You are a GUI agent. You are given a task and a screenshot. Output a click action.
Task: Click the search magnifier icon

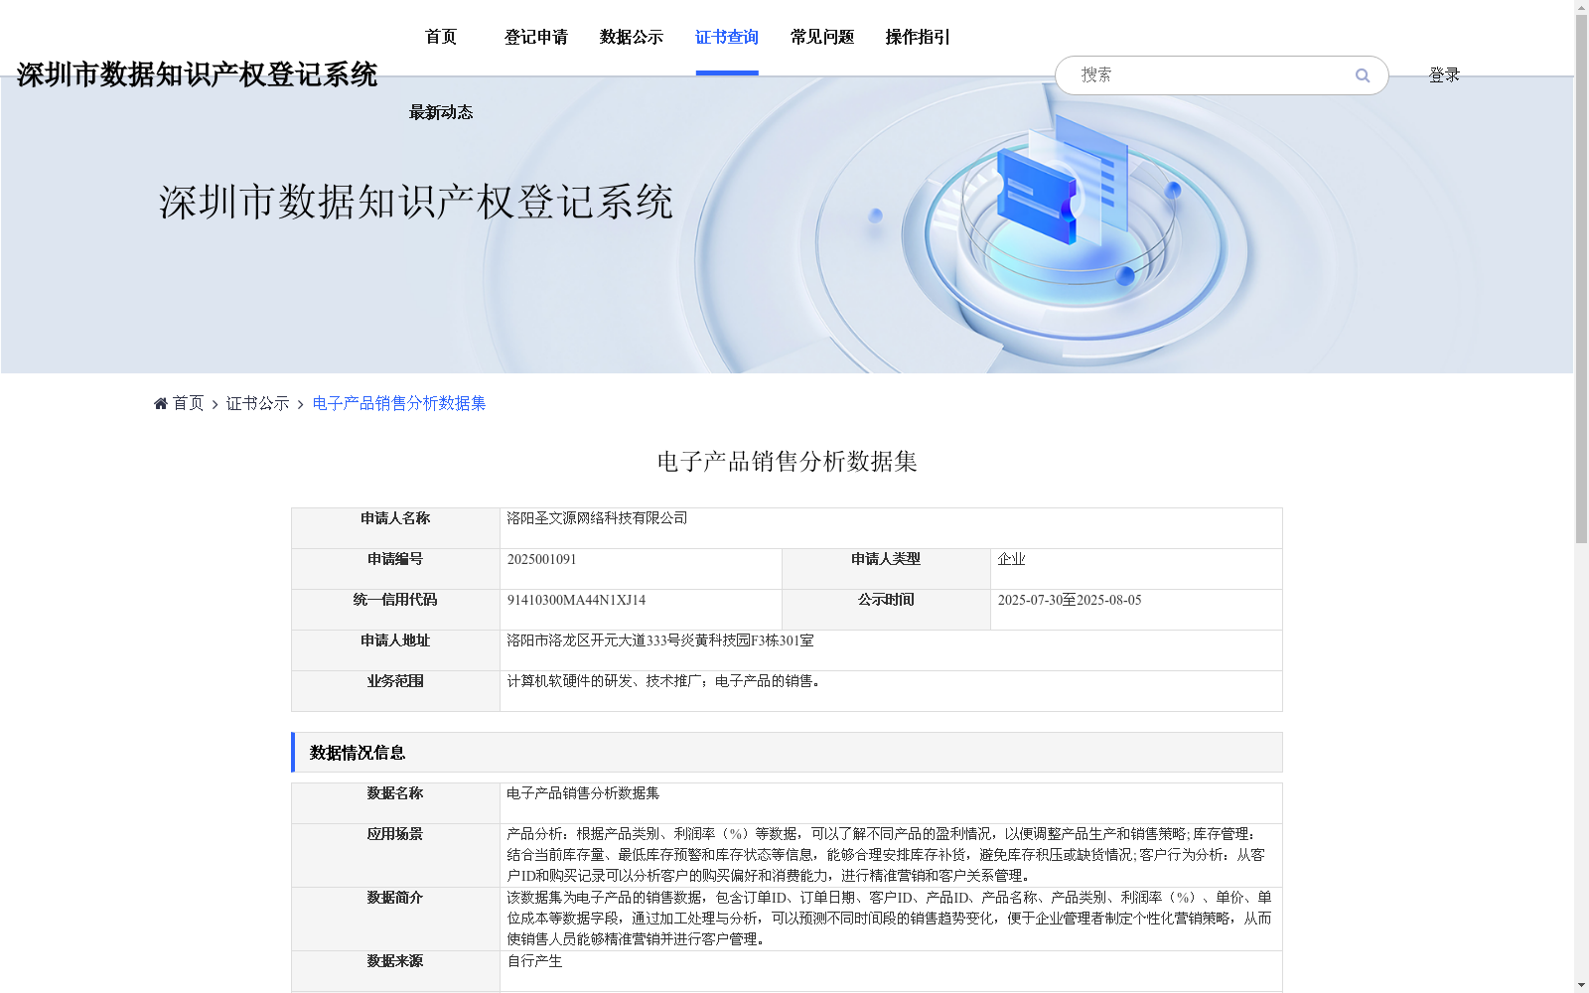coord(1363,75)
